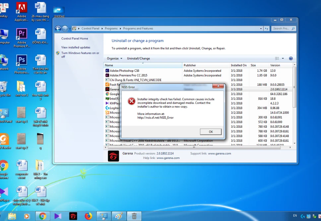Select Chi Dung & Fonts VNI_TCVN_UNICODE row

tap(198, 80)
